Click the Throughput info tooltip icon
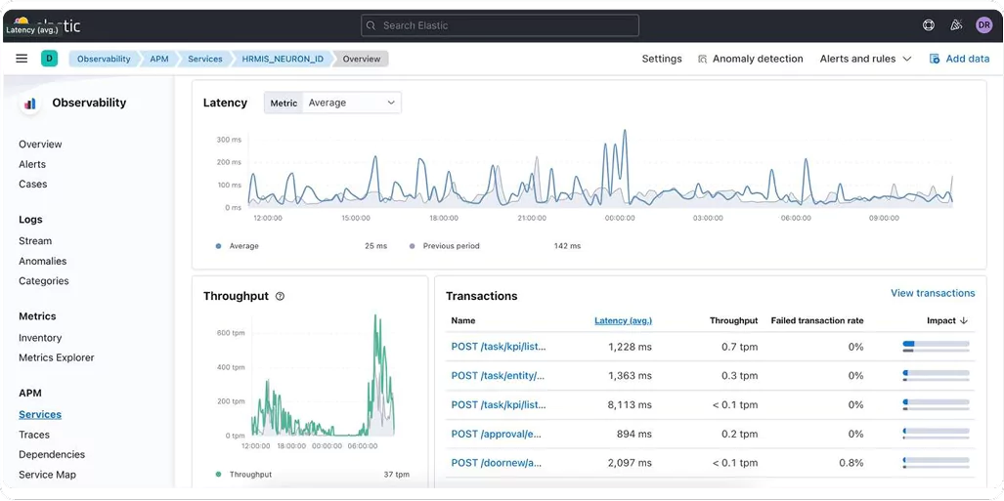The height and width of the screenshot is (501, 1004). click(280, 296)
